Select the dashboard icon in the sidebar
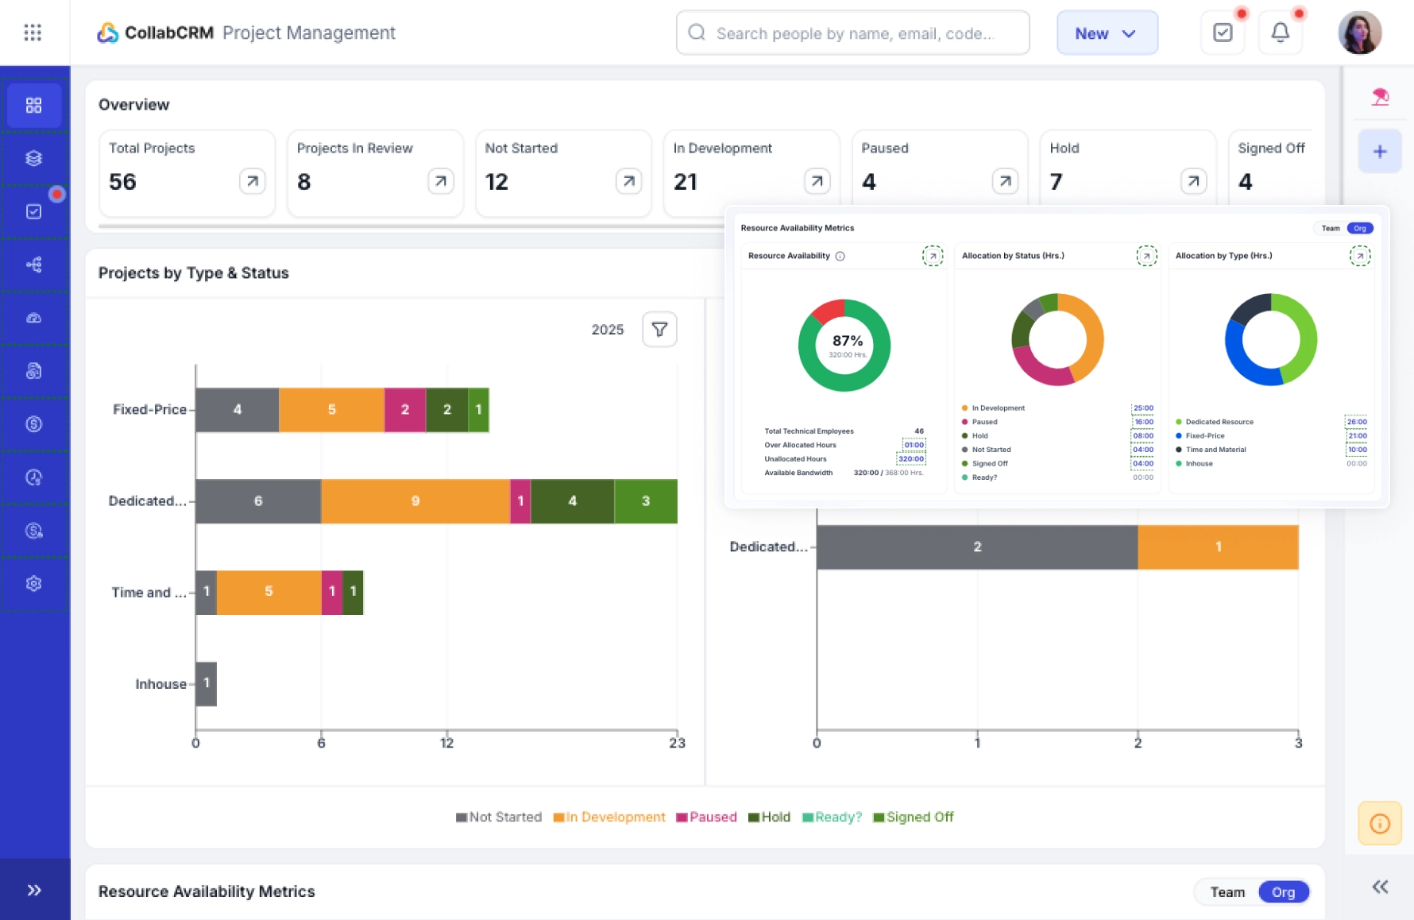Viewport: 1414px width, 920px height. coord(34,104)
